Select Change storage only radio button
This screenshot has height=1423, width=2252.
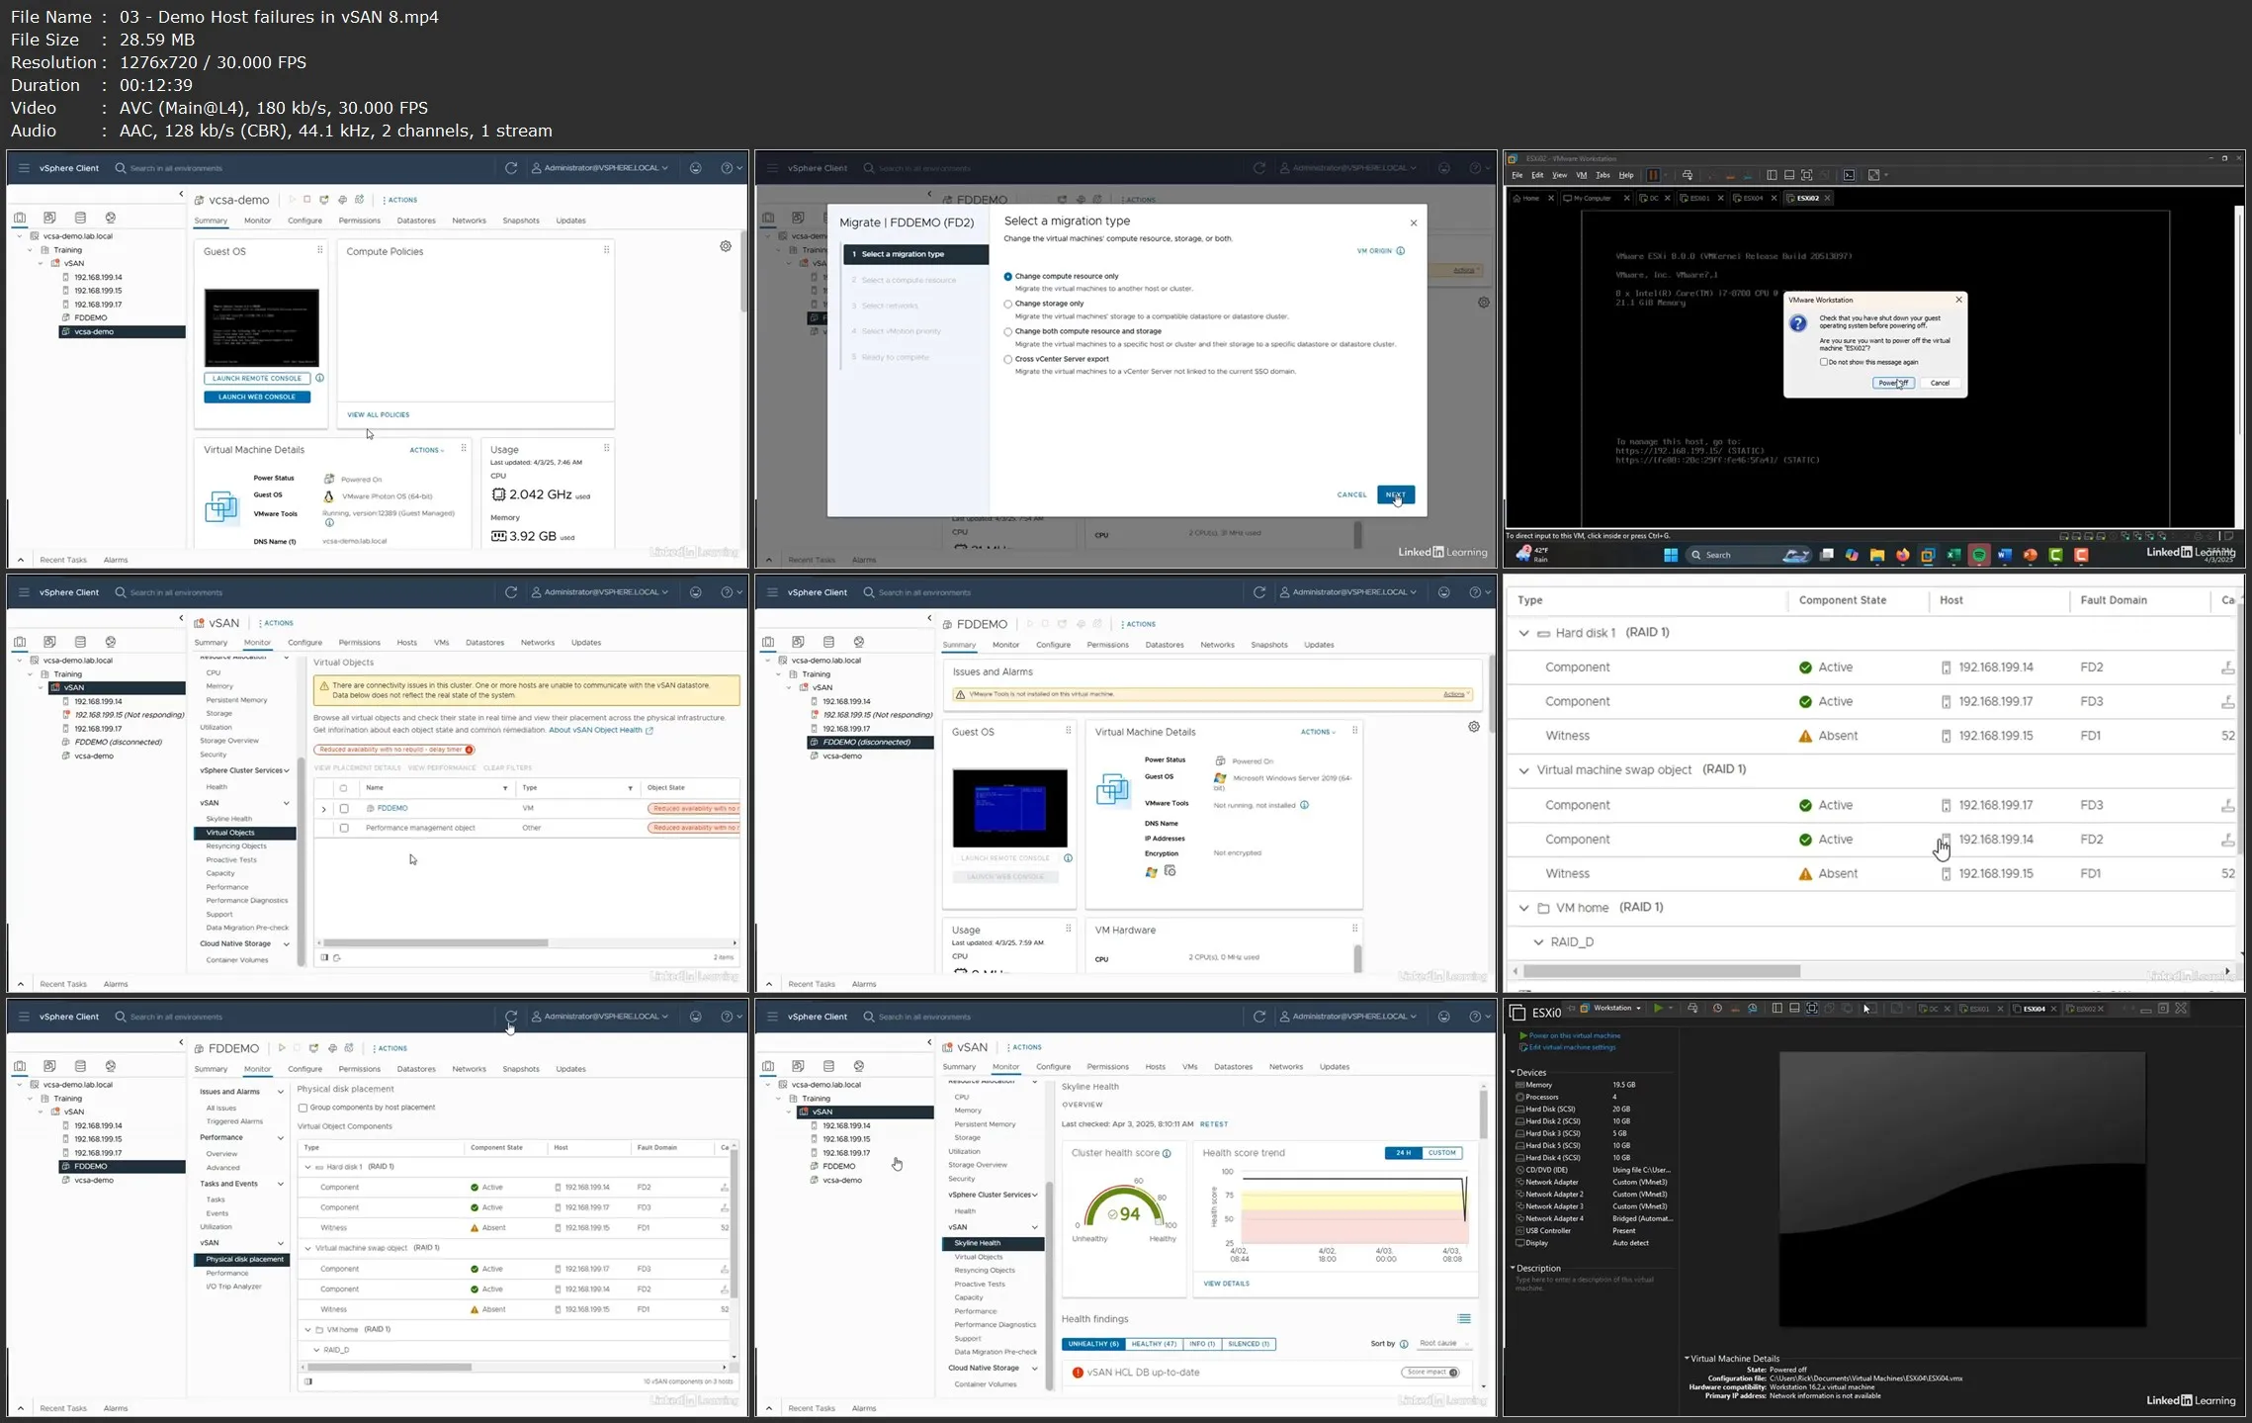point(1008,305)
